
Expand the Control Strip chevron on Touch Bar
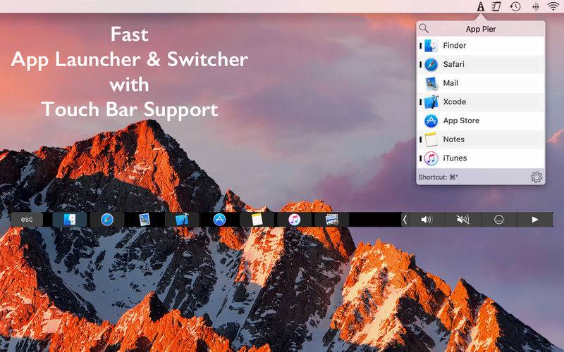405,220
